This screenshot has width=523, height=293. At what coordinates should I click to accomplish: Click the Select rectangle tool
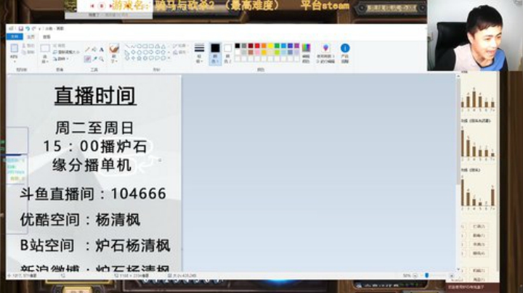pos(45,49)
